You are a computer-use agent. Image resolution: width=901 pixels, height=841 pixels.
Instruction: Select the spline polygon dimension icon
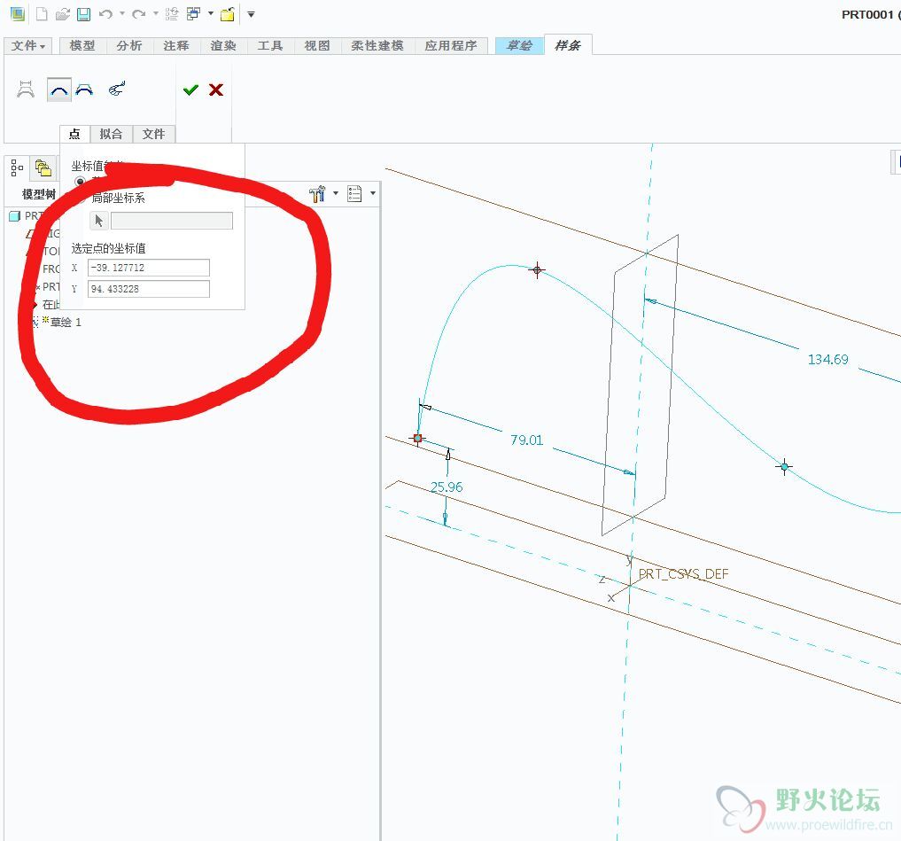[x=26, y=90]
